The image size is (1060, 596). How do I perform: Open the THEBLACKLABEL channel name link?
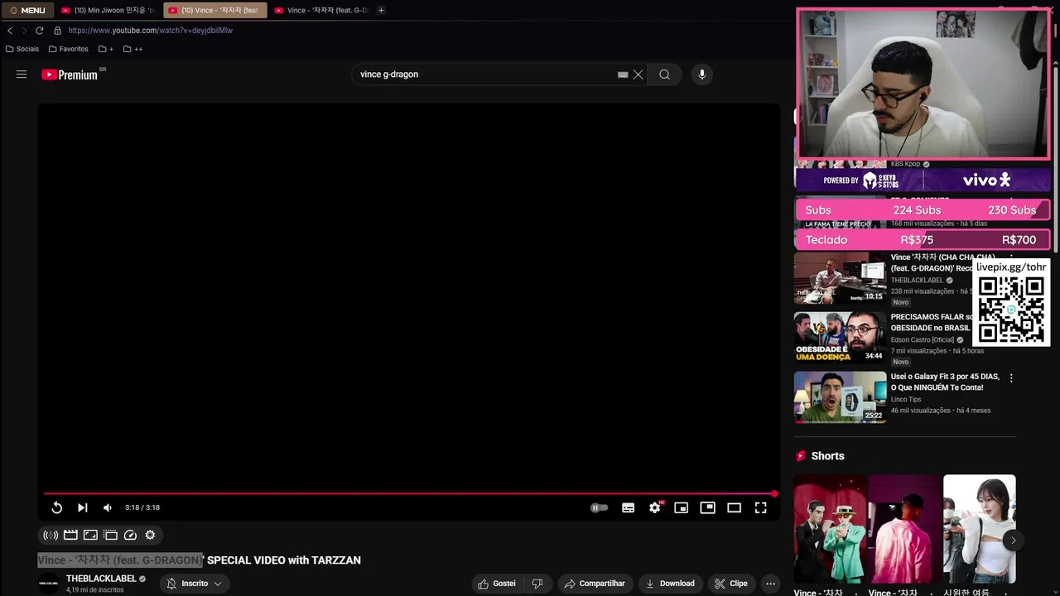point(101,579)
